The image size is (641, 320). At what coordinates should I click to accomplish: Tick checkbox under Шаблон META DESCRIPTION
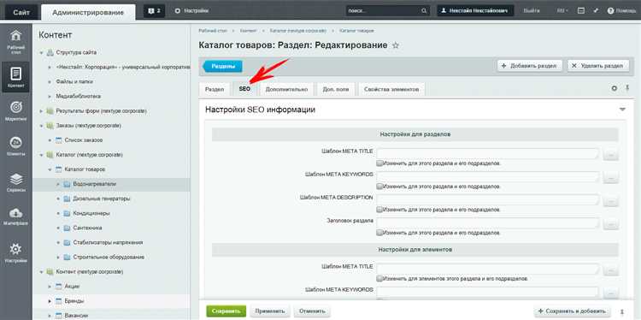coord(379,210)
